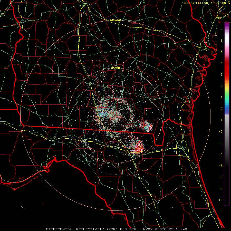The width and height of the screenshot is (231, 231).
Task: Click the "[dB]" units label
Action: tap(219, 18)
